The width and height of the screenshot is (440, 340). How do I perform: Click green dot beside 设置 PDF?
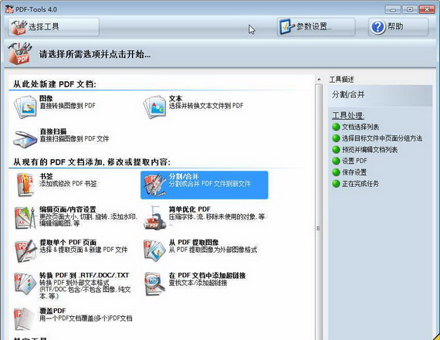(x=336, y=161)
